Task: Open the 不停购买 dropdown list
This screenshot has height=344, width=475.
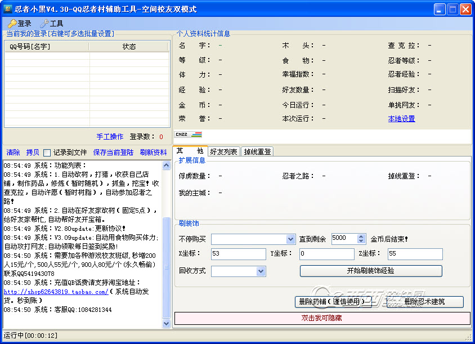Action: click(x=290, y=239)
